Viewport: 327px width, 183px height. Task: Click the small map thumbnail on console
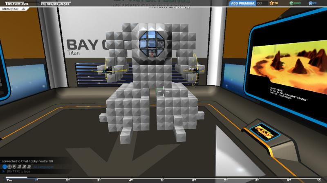pos(265,131)
